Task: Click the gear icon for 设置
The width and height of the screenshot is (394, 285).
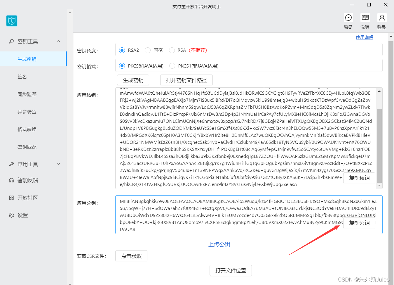Action: pyautogui.click(x=11, y=215)
